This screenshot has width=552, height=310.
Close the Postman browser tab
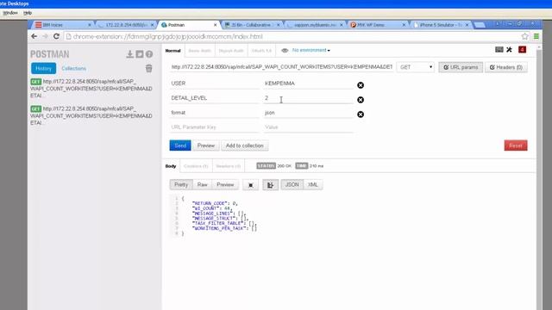point(216,25)
